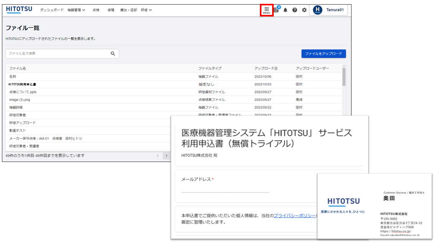Click the HITOTSU株式会社 宛 text
This screenshot has height=242, width=437.
(x=199, y=155)
